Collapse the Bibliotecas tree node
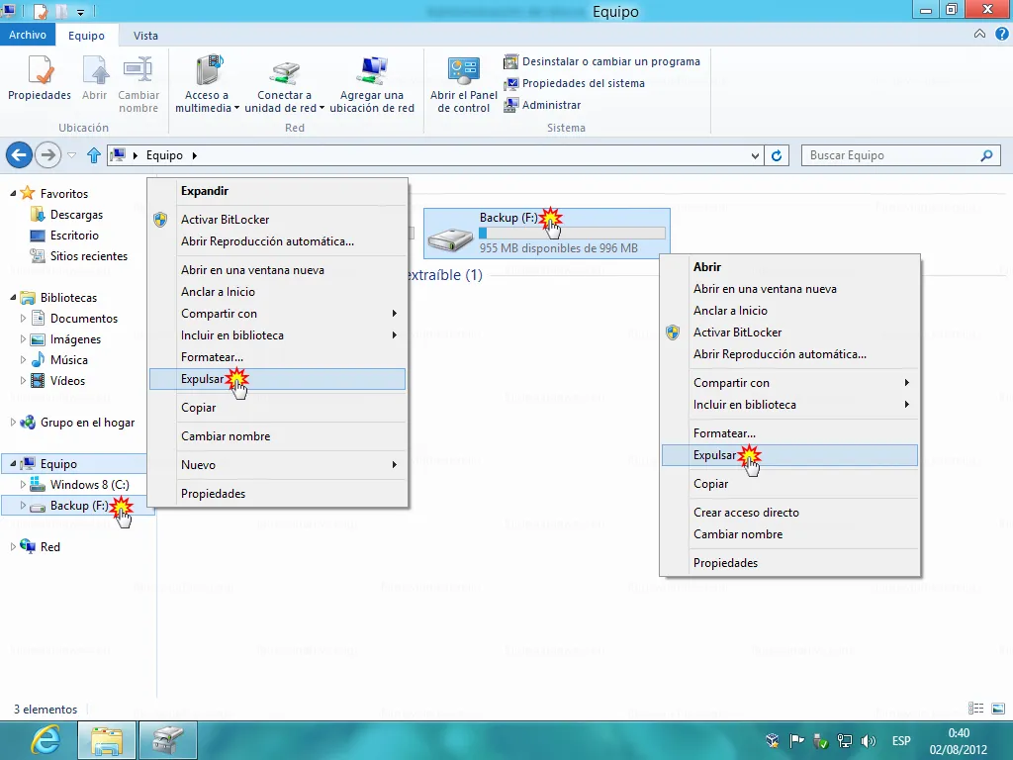The height and width of the screenshot is (760, 1013). (13, 297)
